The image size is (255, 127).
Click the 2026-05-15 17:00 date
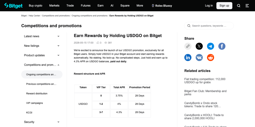(x=84, y=43)
